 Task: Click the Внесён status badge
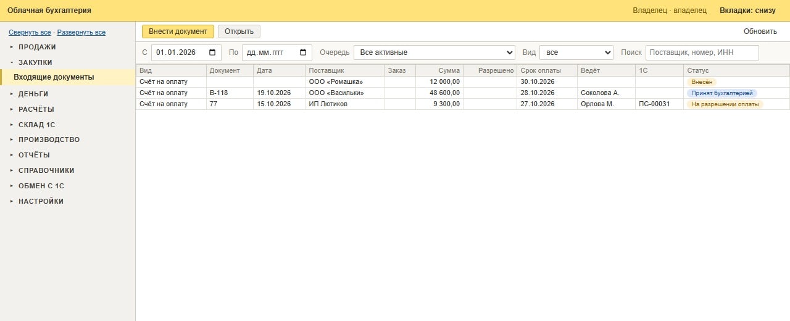tap(702, 81)
